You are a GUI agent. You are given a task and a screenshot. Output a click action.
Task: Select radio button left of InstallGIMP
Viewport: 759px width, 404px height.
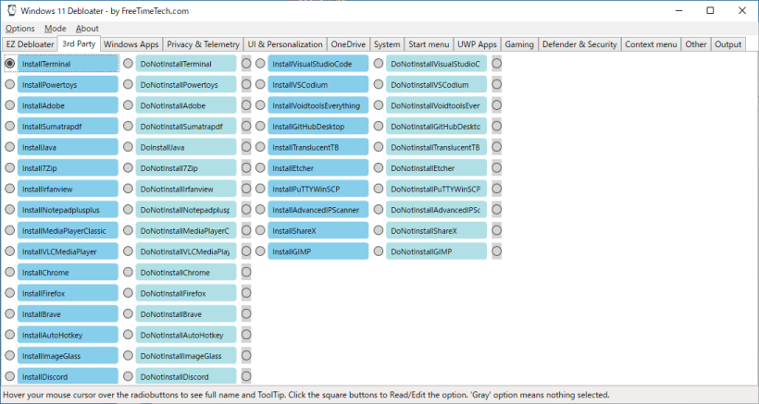pyautogui.click(x=259, y=251)
